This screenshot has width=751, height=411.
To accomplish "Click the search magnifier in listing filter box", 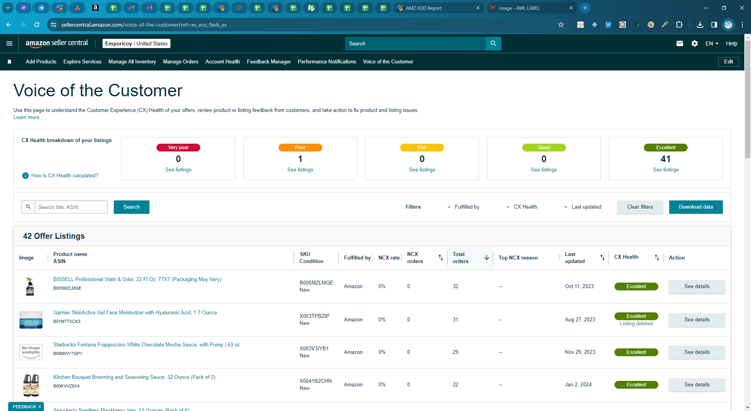I will (x=28, y=207).
